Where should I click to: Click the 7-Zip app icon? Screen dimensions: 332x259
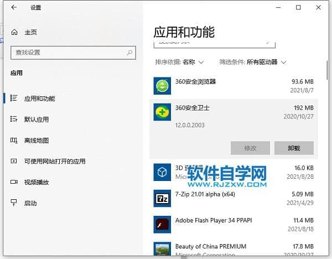point(162,198)
